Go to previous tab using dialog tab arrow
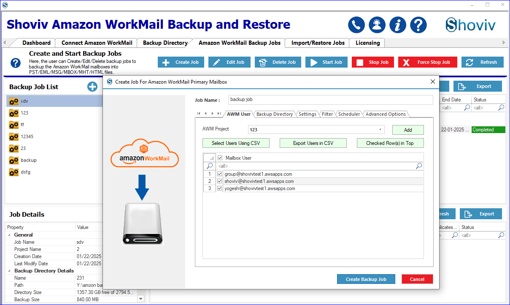The height and width of the screenshot is (305, 510). pos(205,114)
